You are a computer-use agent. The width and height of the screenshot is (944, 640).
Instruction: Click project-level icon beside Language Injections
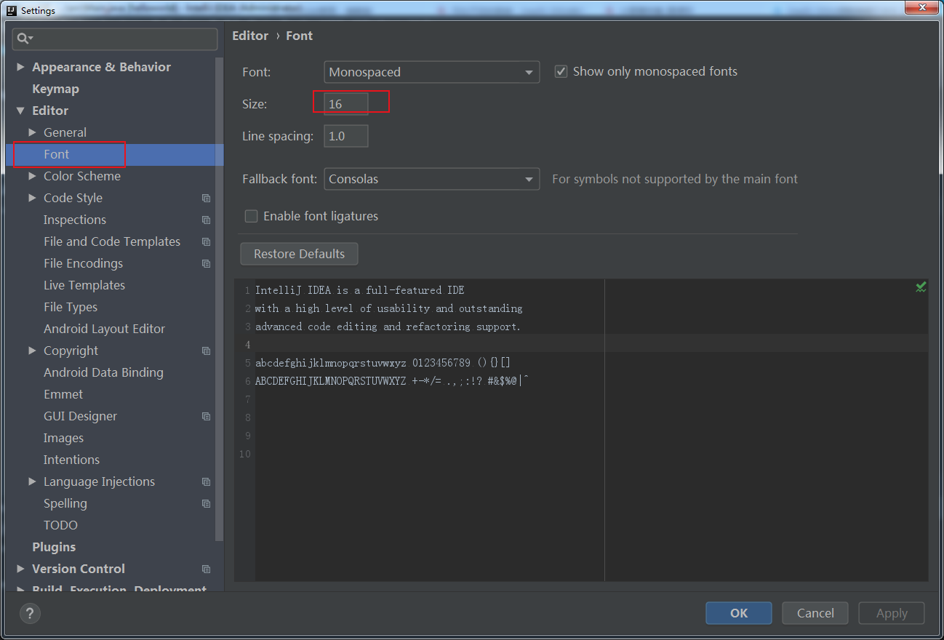[207, 481]
